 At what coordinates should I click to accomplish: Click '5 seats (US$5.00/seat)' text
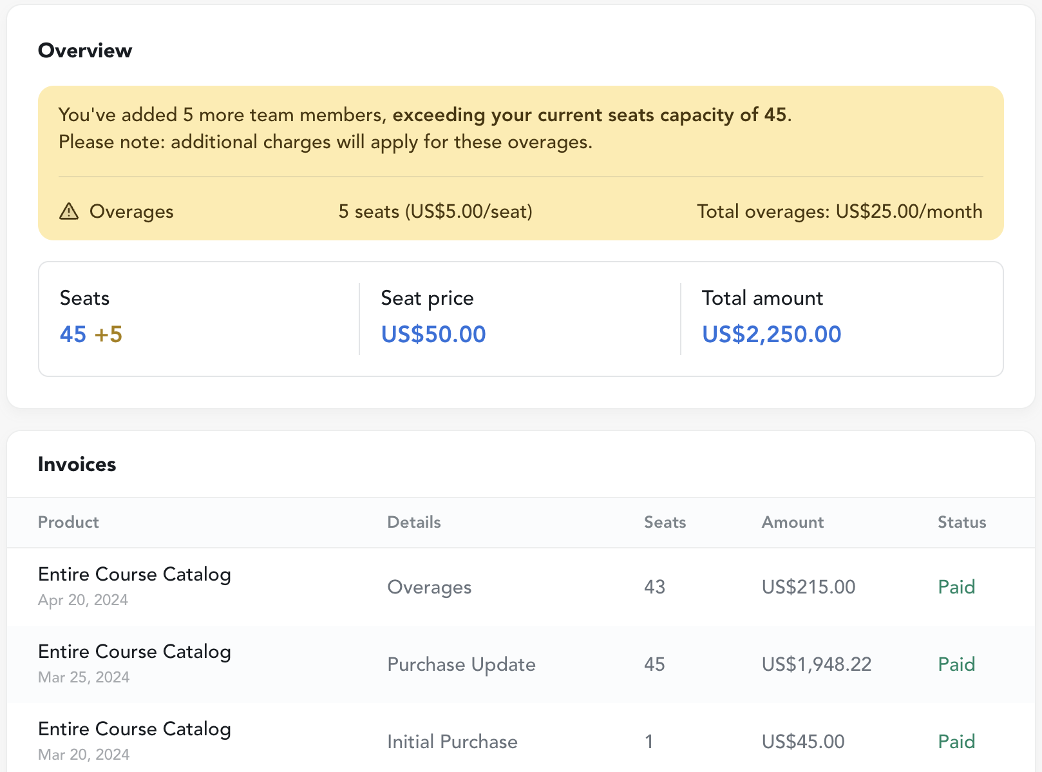click(x=435, y=211)
